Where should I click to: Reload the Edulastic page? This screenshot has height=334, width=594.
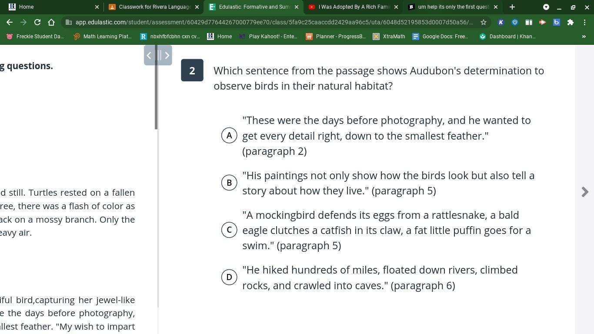(x=37, y=22)
